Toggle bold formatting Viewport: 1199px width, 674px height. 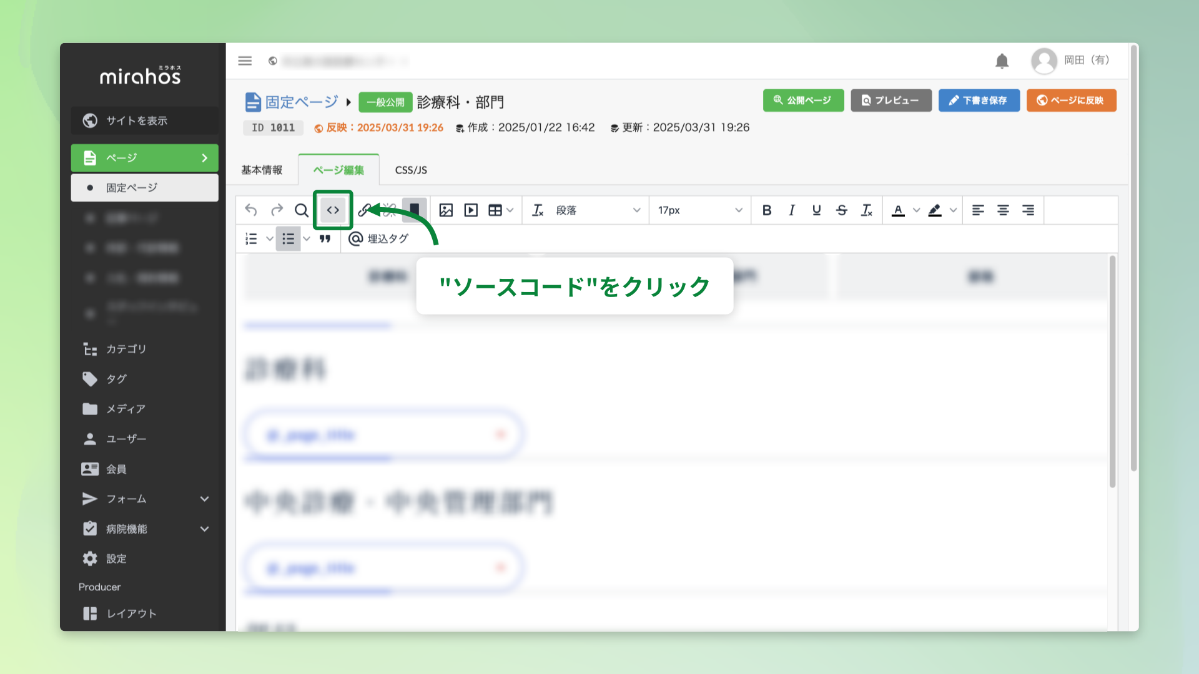click(x=767, y=210)
